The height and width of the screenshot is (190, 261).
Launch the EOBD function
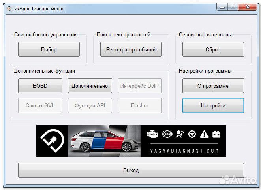pyautogui.click(x=40, y=86)
